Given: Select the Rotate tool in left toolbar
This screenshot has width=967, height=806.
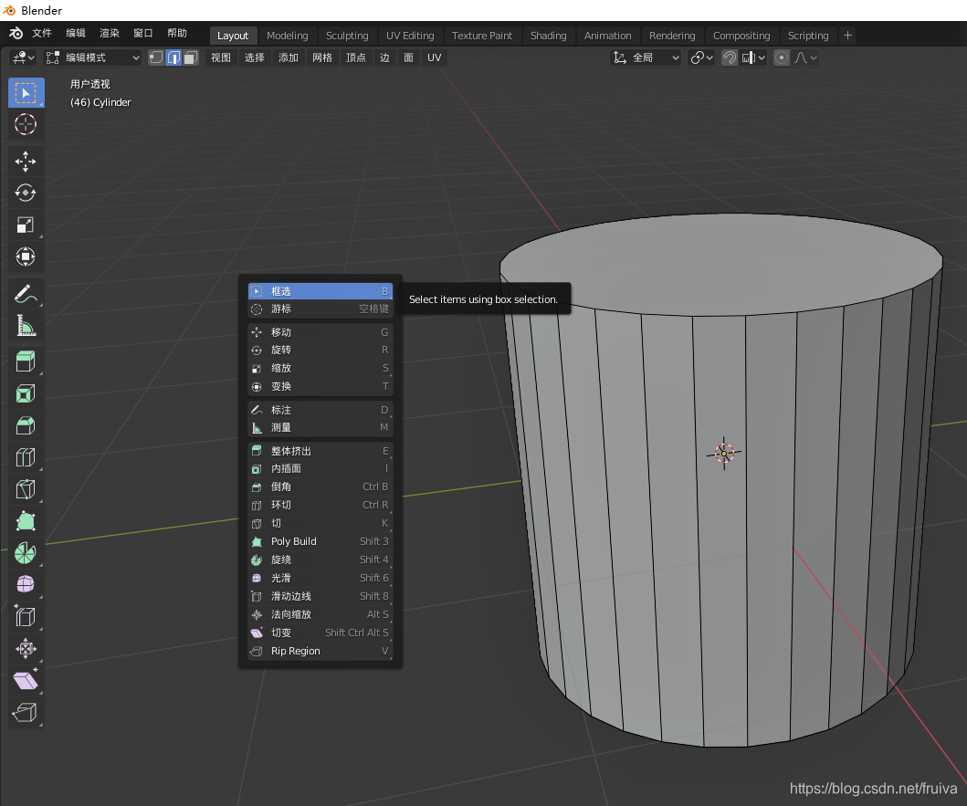Looking at the screenshot, I should (x=26, y=193).
